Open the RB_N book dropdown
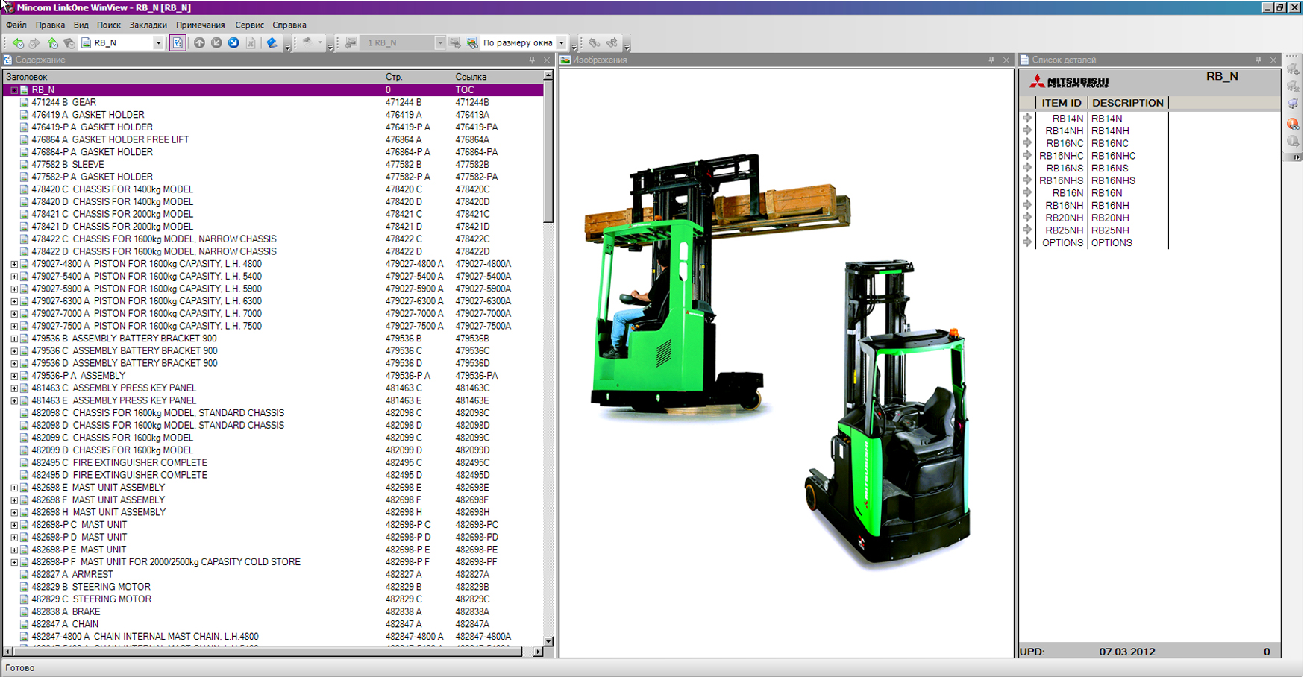This screenshot has height=677, width=1304. (158, 43)
